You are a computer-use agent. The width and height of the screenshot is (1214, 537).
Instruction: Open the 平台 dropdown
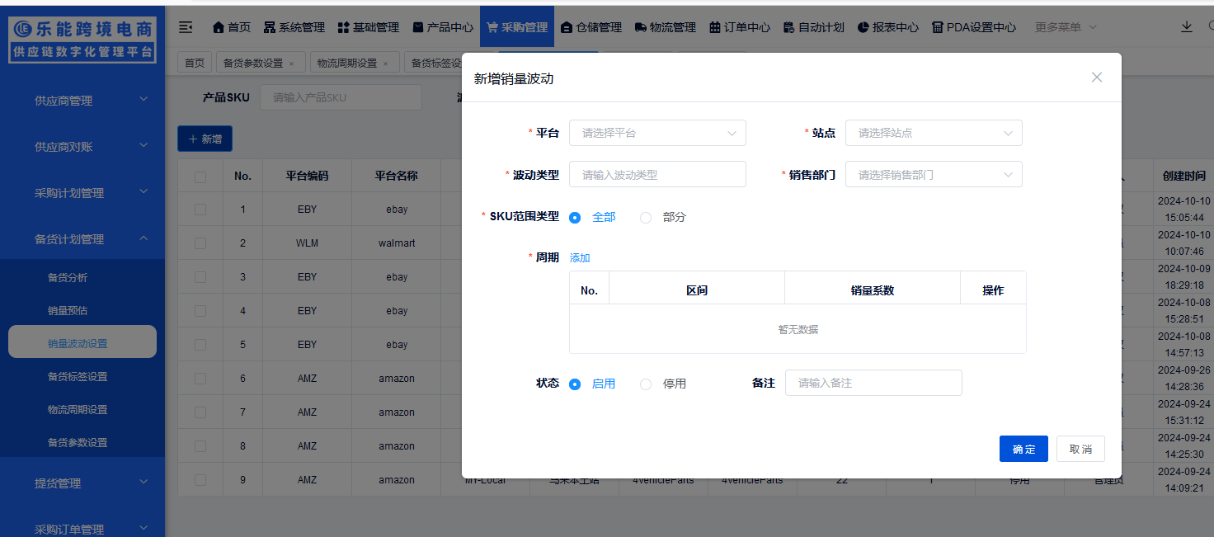pyautogui.click(x=657, y=133)
